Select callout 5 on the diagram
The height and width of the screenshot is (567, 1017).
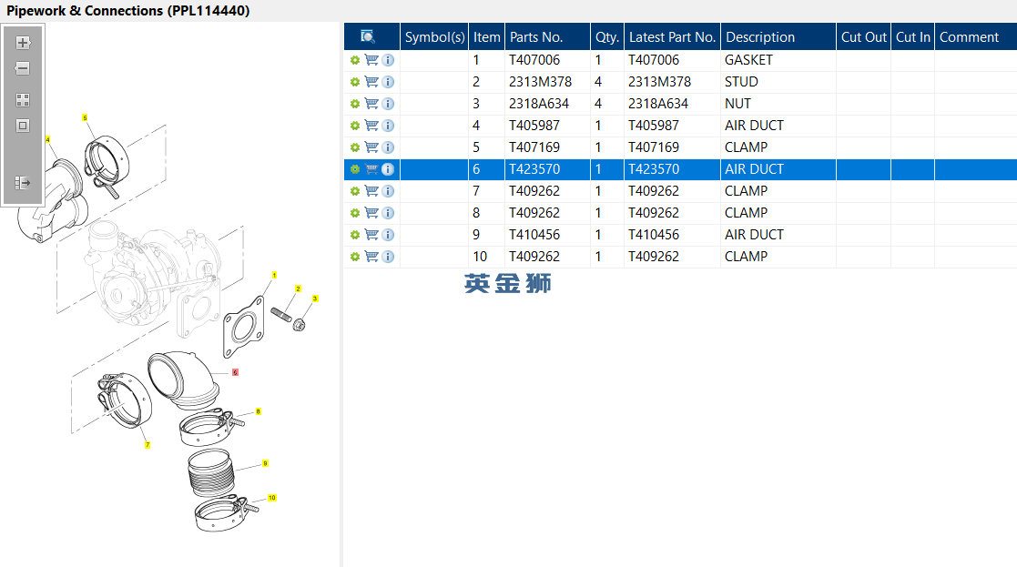click(85, 118)
